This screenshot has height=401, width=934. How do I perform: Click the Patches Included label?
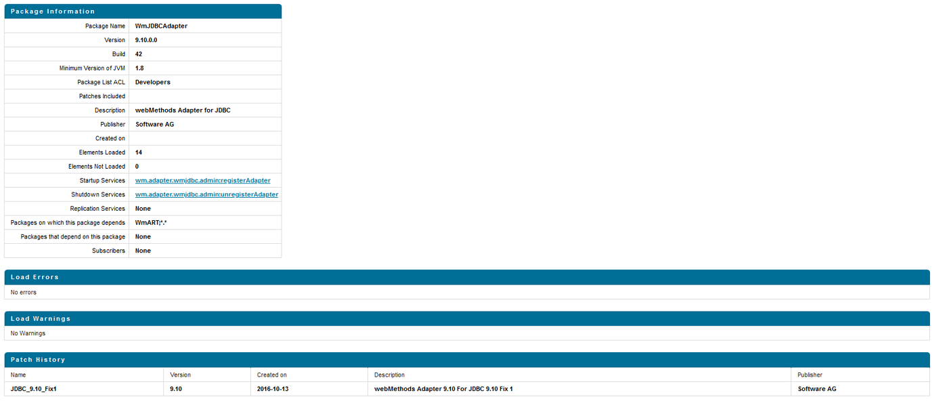[x=102, y=96]
